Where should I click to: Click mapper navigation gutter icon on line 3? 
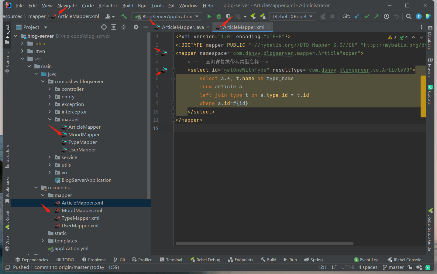click(164, 53)
